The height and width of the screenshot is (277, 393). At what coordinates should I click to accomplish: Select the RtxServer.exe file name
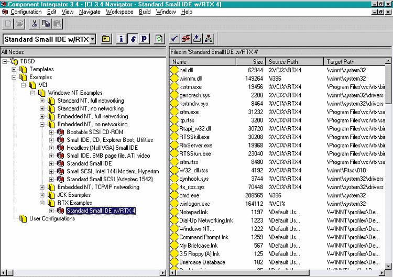(x=196, y=146)
